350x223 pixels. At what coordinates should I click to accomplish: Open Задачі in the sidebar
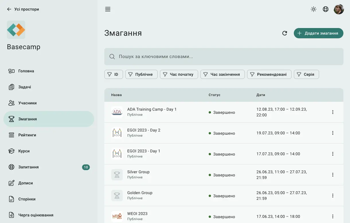coord(25,87)
